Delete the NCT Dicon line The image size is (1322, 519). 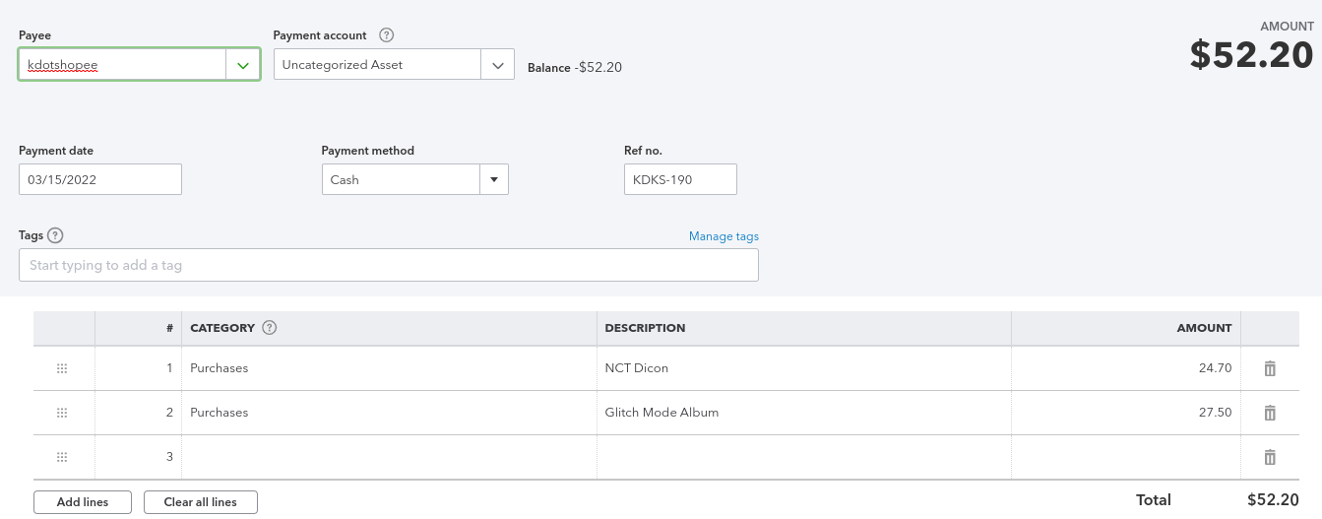pyautogui.click(x=1270, y=368)
